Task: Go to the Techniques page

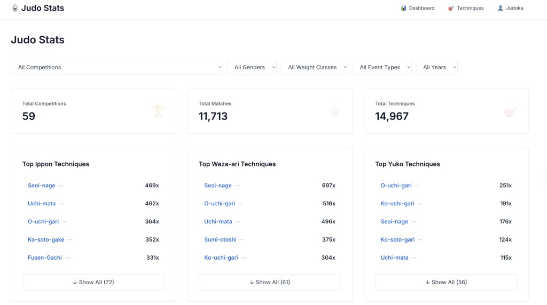Action: [465, 8]
